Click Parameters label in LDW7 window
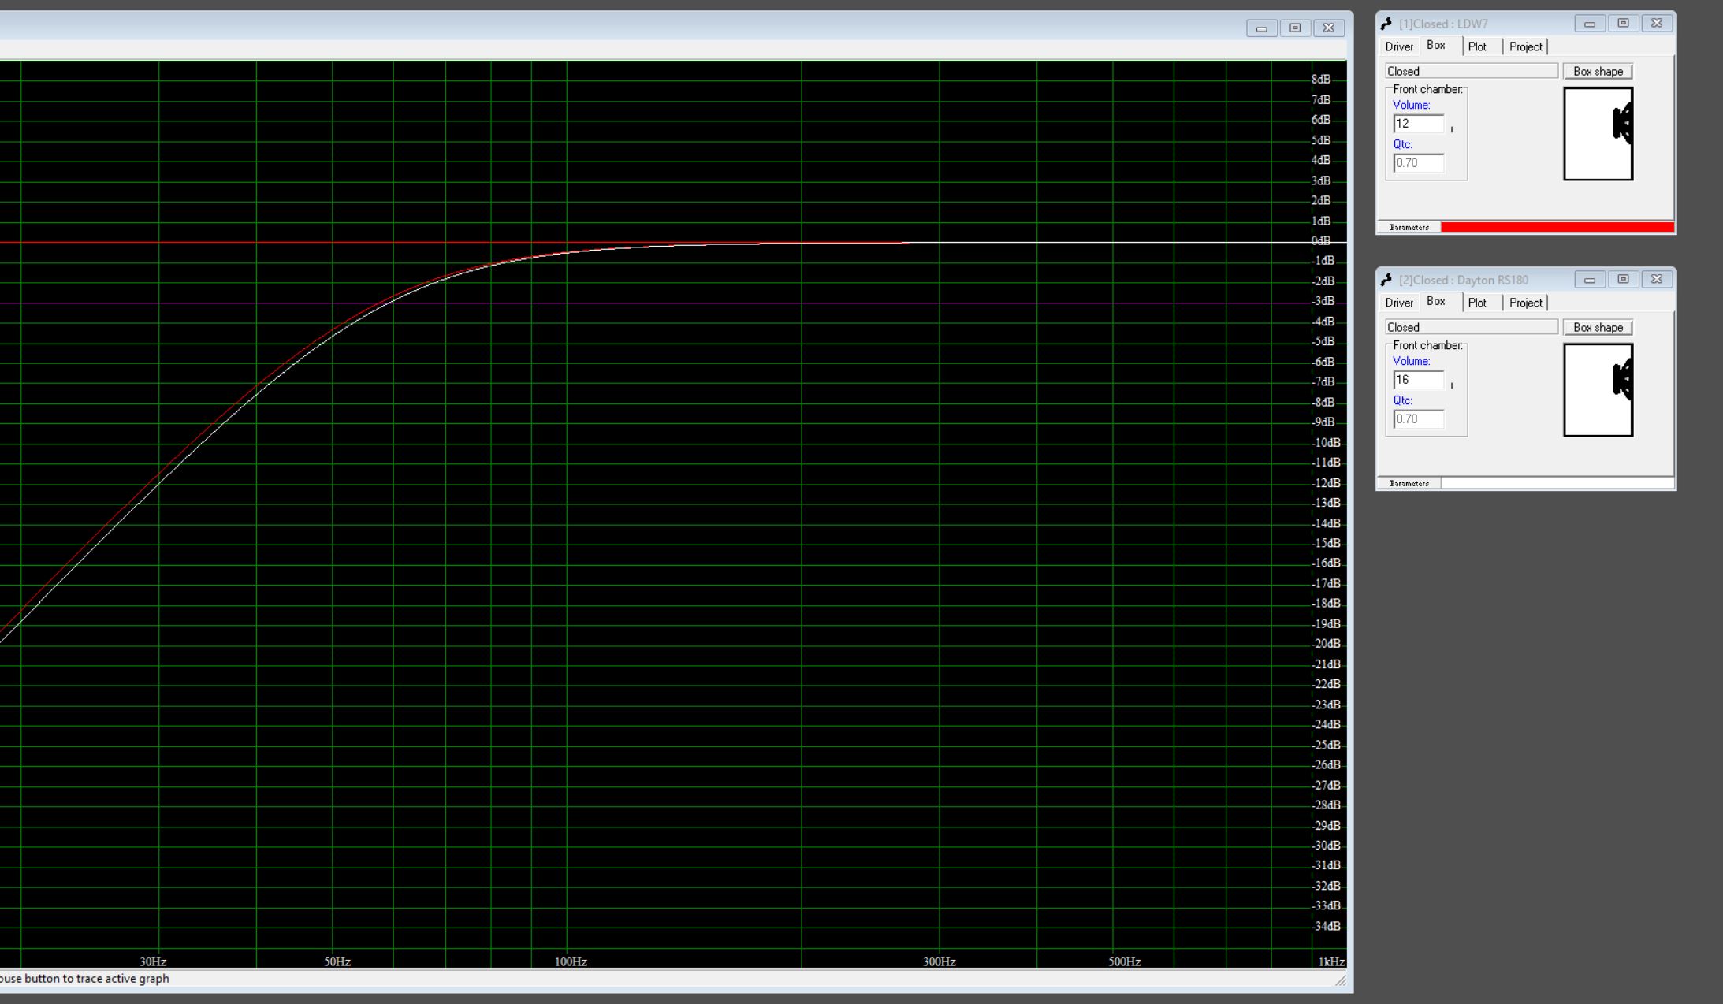This screenshot has height=1004, width=1723. 1409,227
